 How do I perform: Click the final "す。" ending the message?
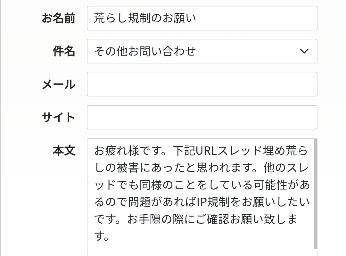[103, 237]
